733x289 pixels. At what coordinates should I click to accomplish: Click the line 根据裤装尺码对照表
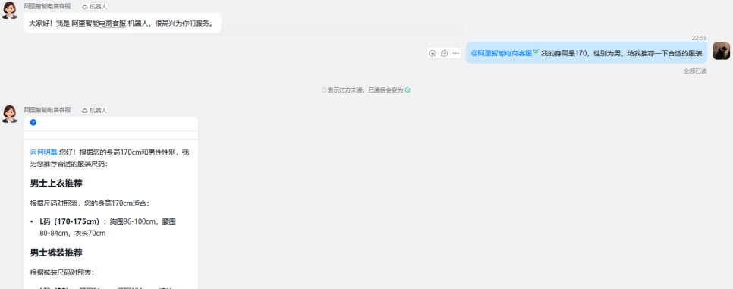[x=63, y=272]
